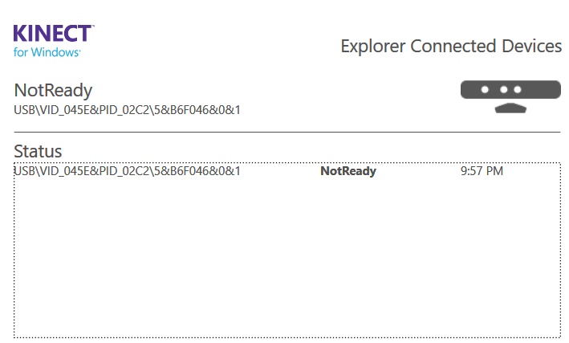569x343 pixels.
Task: Click the Status section heading
Action: [x=38, y=151]
